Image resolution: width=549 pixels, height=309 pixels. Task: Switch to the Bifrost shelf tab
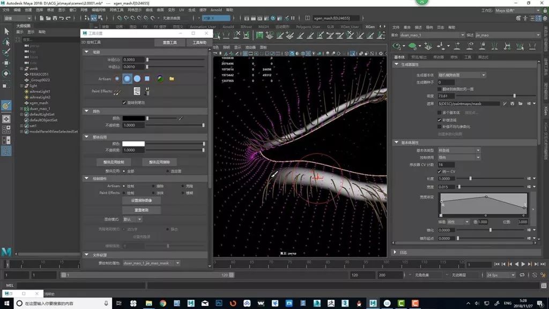[x=246, y=27]
